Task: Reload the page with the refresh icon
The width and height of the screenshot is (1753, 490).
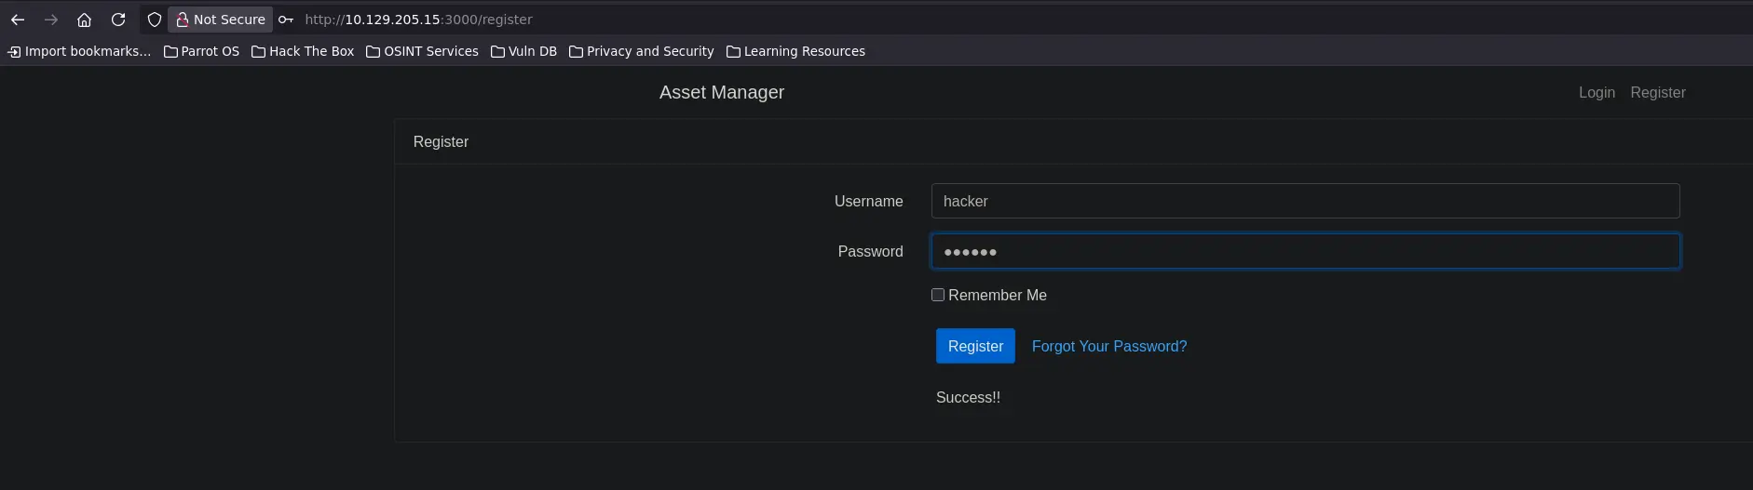Action: tap(118, 20)
